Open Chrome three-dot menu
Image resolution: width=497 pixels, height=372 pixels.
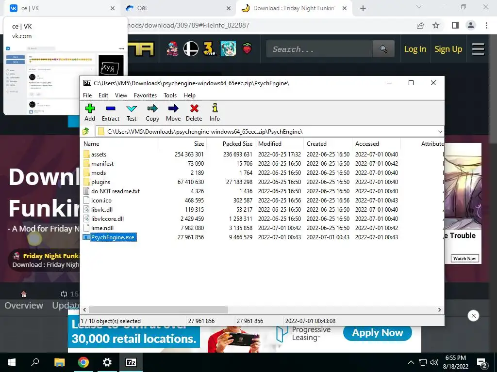486,25
